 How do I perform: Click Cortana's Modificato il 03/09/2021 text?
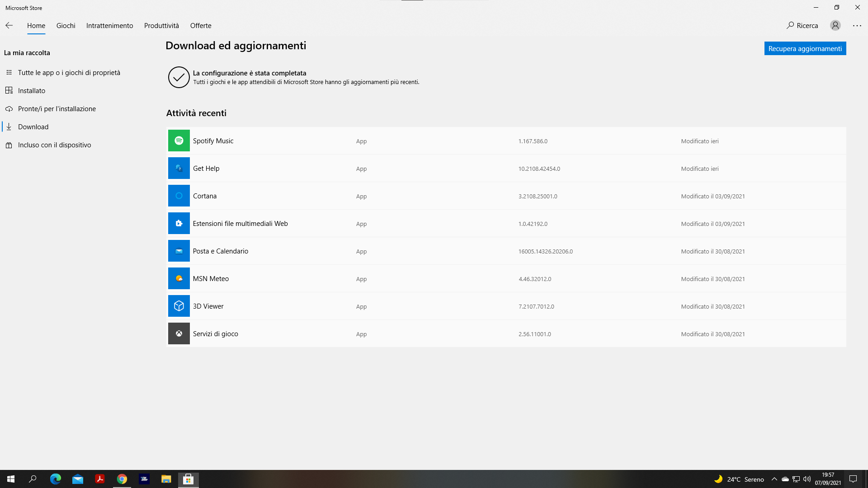[713, 196]
